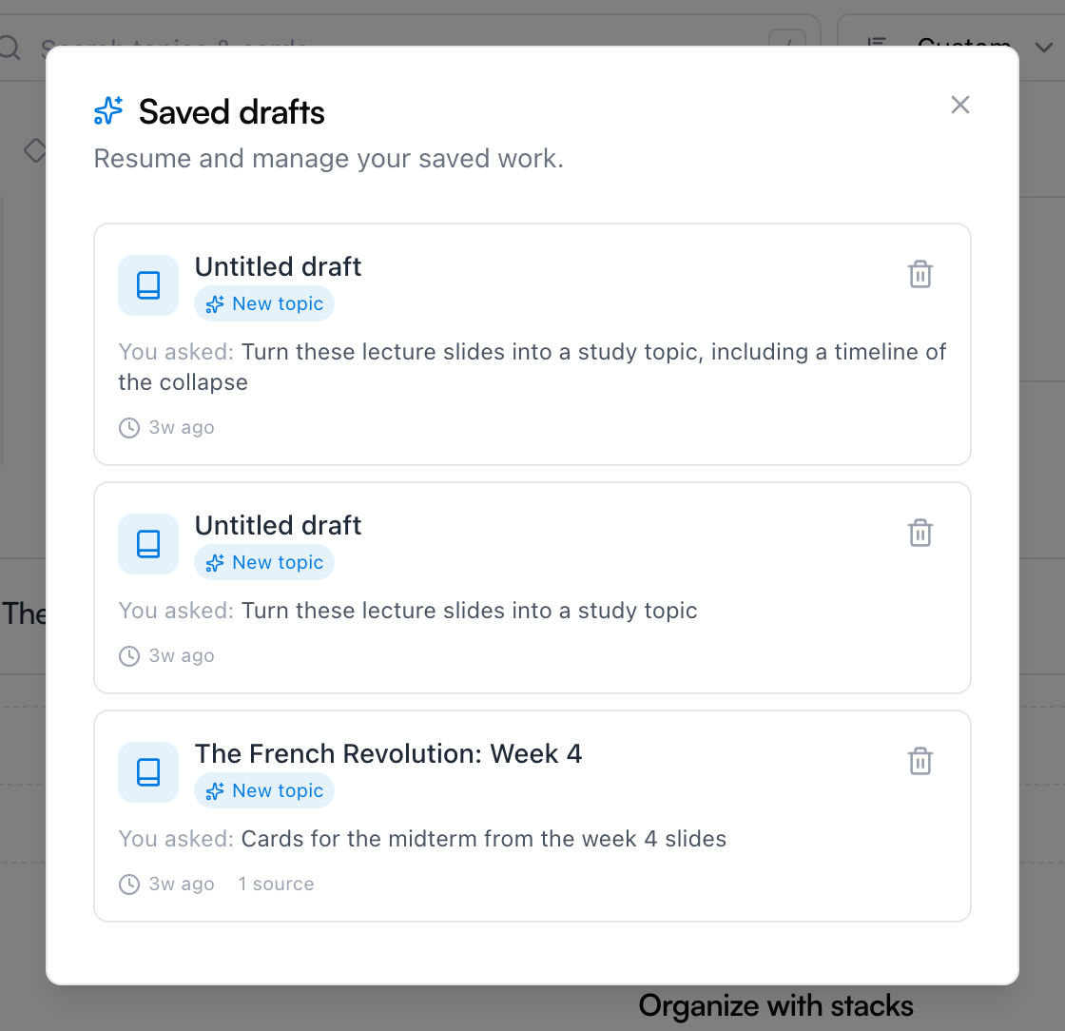Open the Untitled draft title asking 'Turn these lecture slides into a study topic'
1065x1031 pixels.
(x=278, y=526)
